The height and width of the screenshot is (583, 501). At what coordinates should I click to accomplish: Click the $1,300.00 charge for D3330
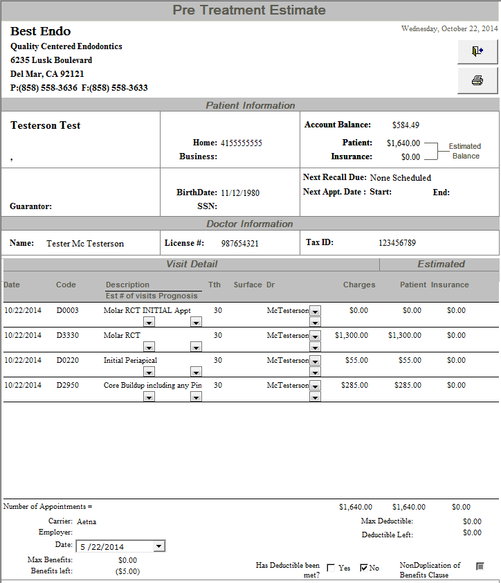tap(351, 335)
